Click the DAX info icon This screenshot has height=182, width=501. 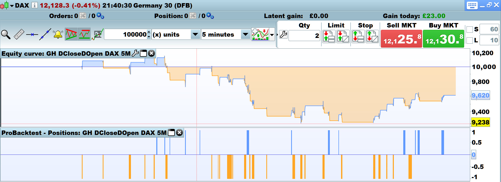pos(34,5)
